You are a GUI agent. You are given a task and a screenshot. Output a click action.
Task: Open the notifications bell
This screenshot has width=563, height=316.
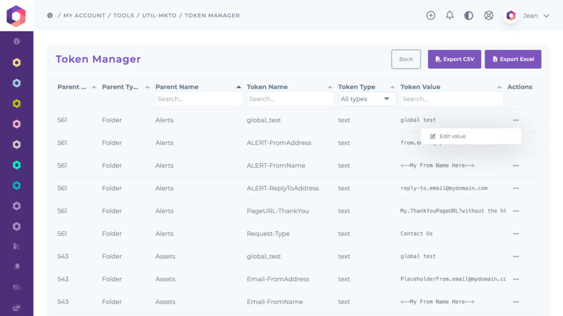point(450,15)
